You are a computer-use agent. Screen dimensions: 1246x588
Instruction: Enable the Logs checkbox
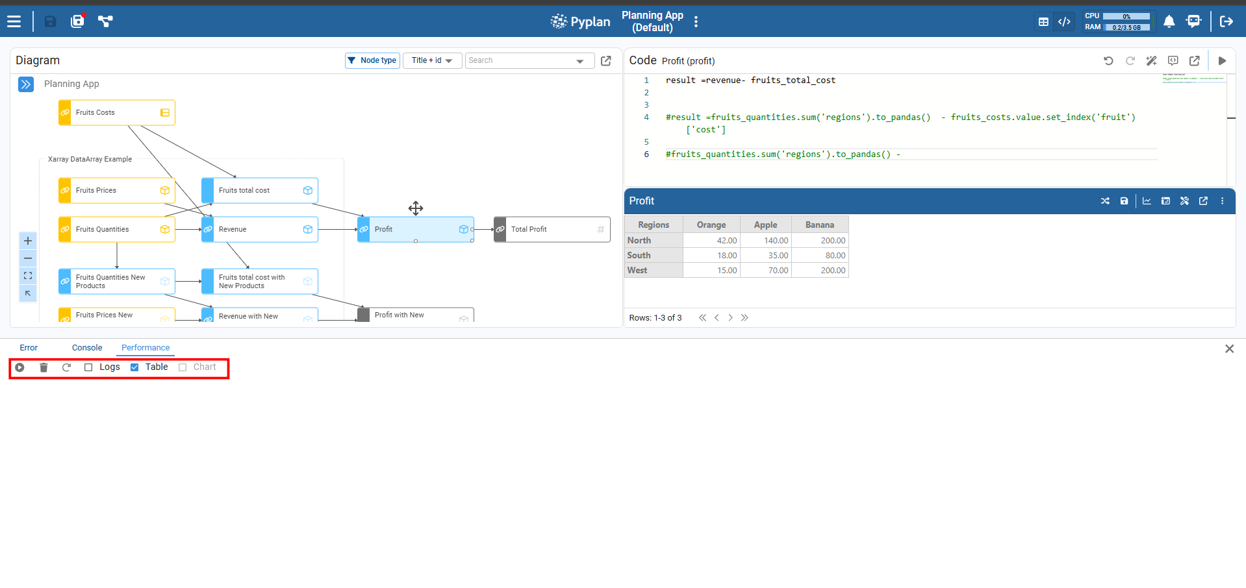[x=88, y=367]
